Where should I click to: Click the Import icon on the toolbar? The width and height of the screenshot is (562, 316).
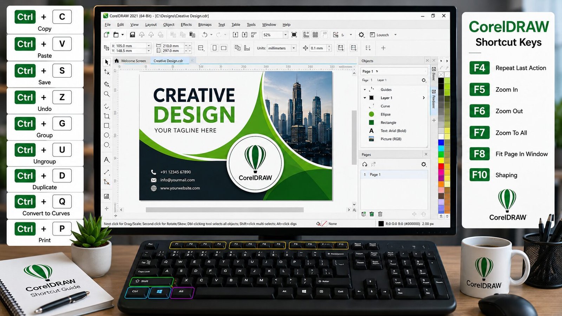pyautogui.click(x=235, y=35)
